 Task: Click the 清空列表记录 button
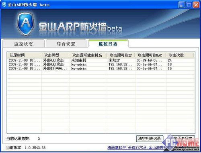click(150, 139)
